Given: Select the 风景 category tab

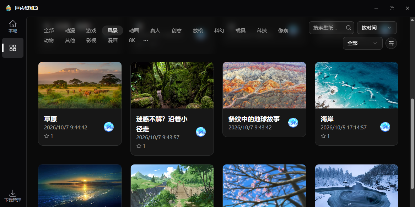Looking at the screenshot, I should (113, 30).
